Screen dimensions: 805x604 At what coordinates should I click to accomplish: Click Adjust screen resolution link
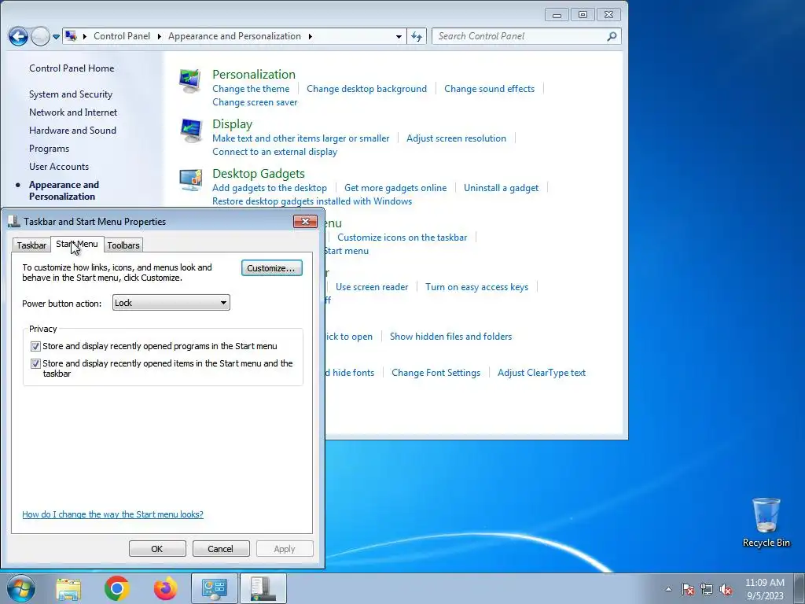457,138
